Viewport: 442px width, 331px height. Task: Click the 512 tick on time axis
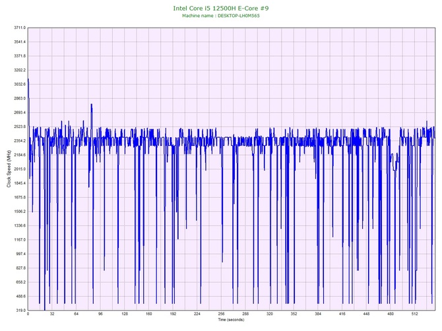415,314
